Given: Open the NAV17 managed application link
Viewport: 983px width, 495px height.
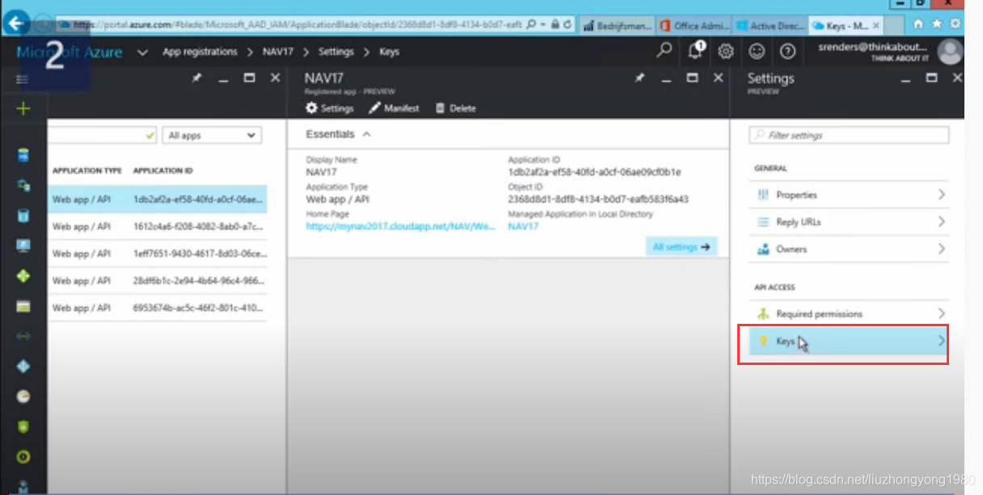Looking at the screenshot, I should tap(523, 227).
